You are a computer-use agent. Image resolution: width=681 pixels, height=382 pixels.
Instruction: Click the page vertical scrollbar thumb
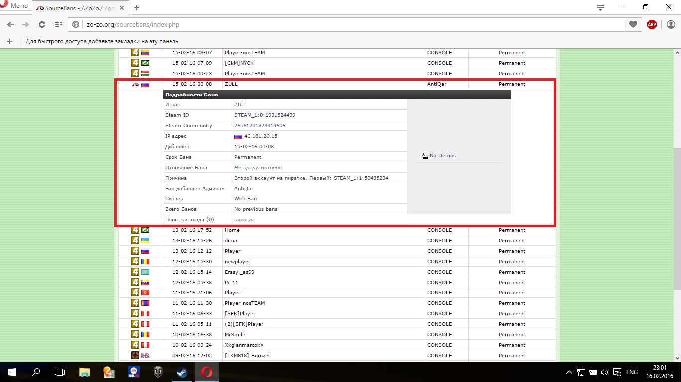pyautogui.click(x=677, y=219)
